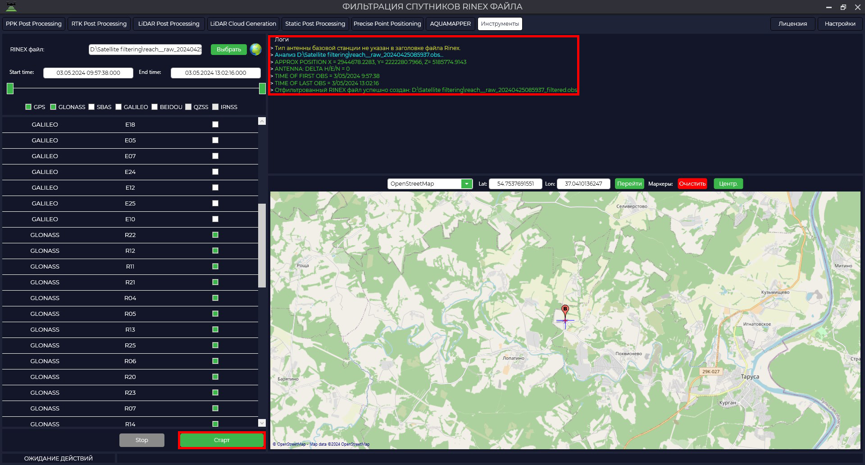This screenshot has height=465, width=865.
Task: Select the Precise Point Positioning tab
Action: [x=387, y=24]
